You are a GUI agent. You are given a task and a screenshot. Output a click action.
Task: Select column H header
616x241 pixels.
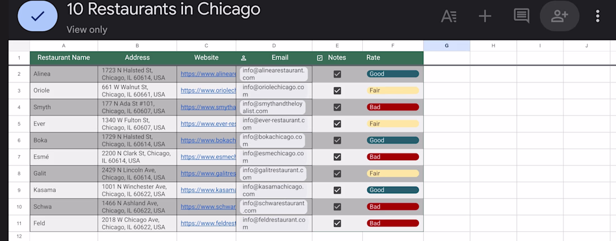tap(493, 45)
